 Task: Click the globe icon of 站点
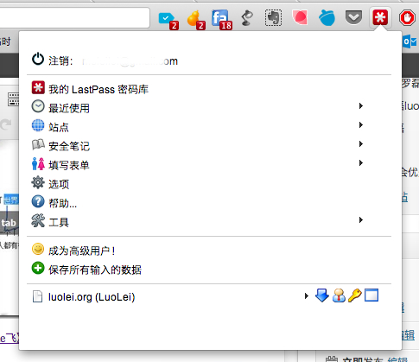(38, 125)
